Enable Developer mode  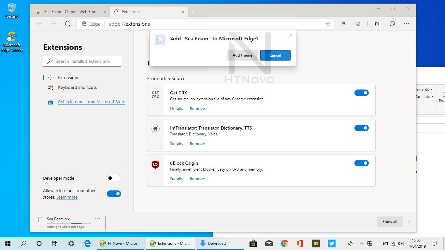tap(114, 178)
